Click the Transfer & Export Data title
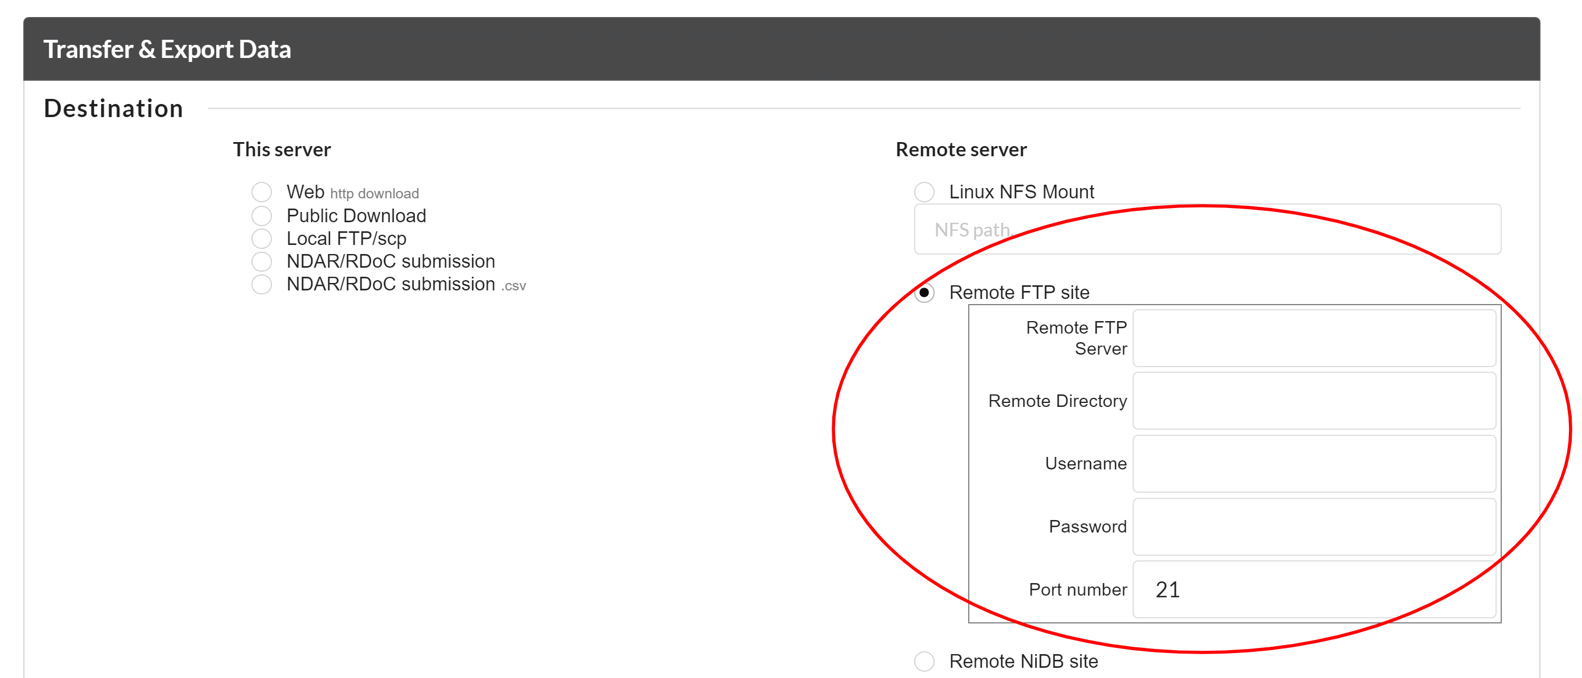Image resolution: width=1582 pixels, height=678 pixels. [x=167, y=49]
